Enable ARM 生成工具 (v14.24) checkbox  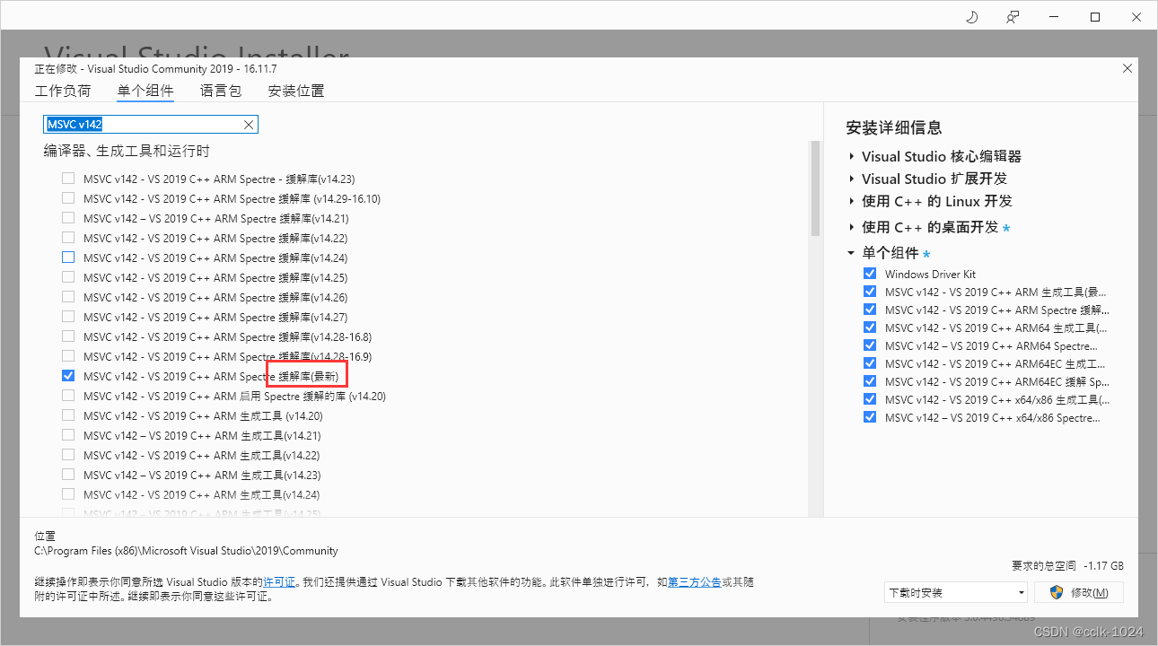68,494
